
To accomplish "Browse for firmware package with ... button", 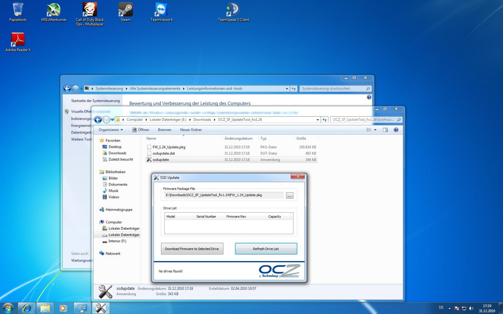I will pos(290,195).
